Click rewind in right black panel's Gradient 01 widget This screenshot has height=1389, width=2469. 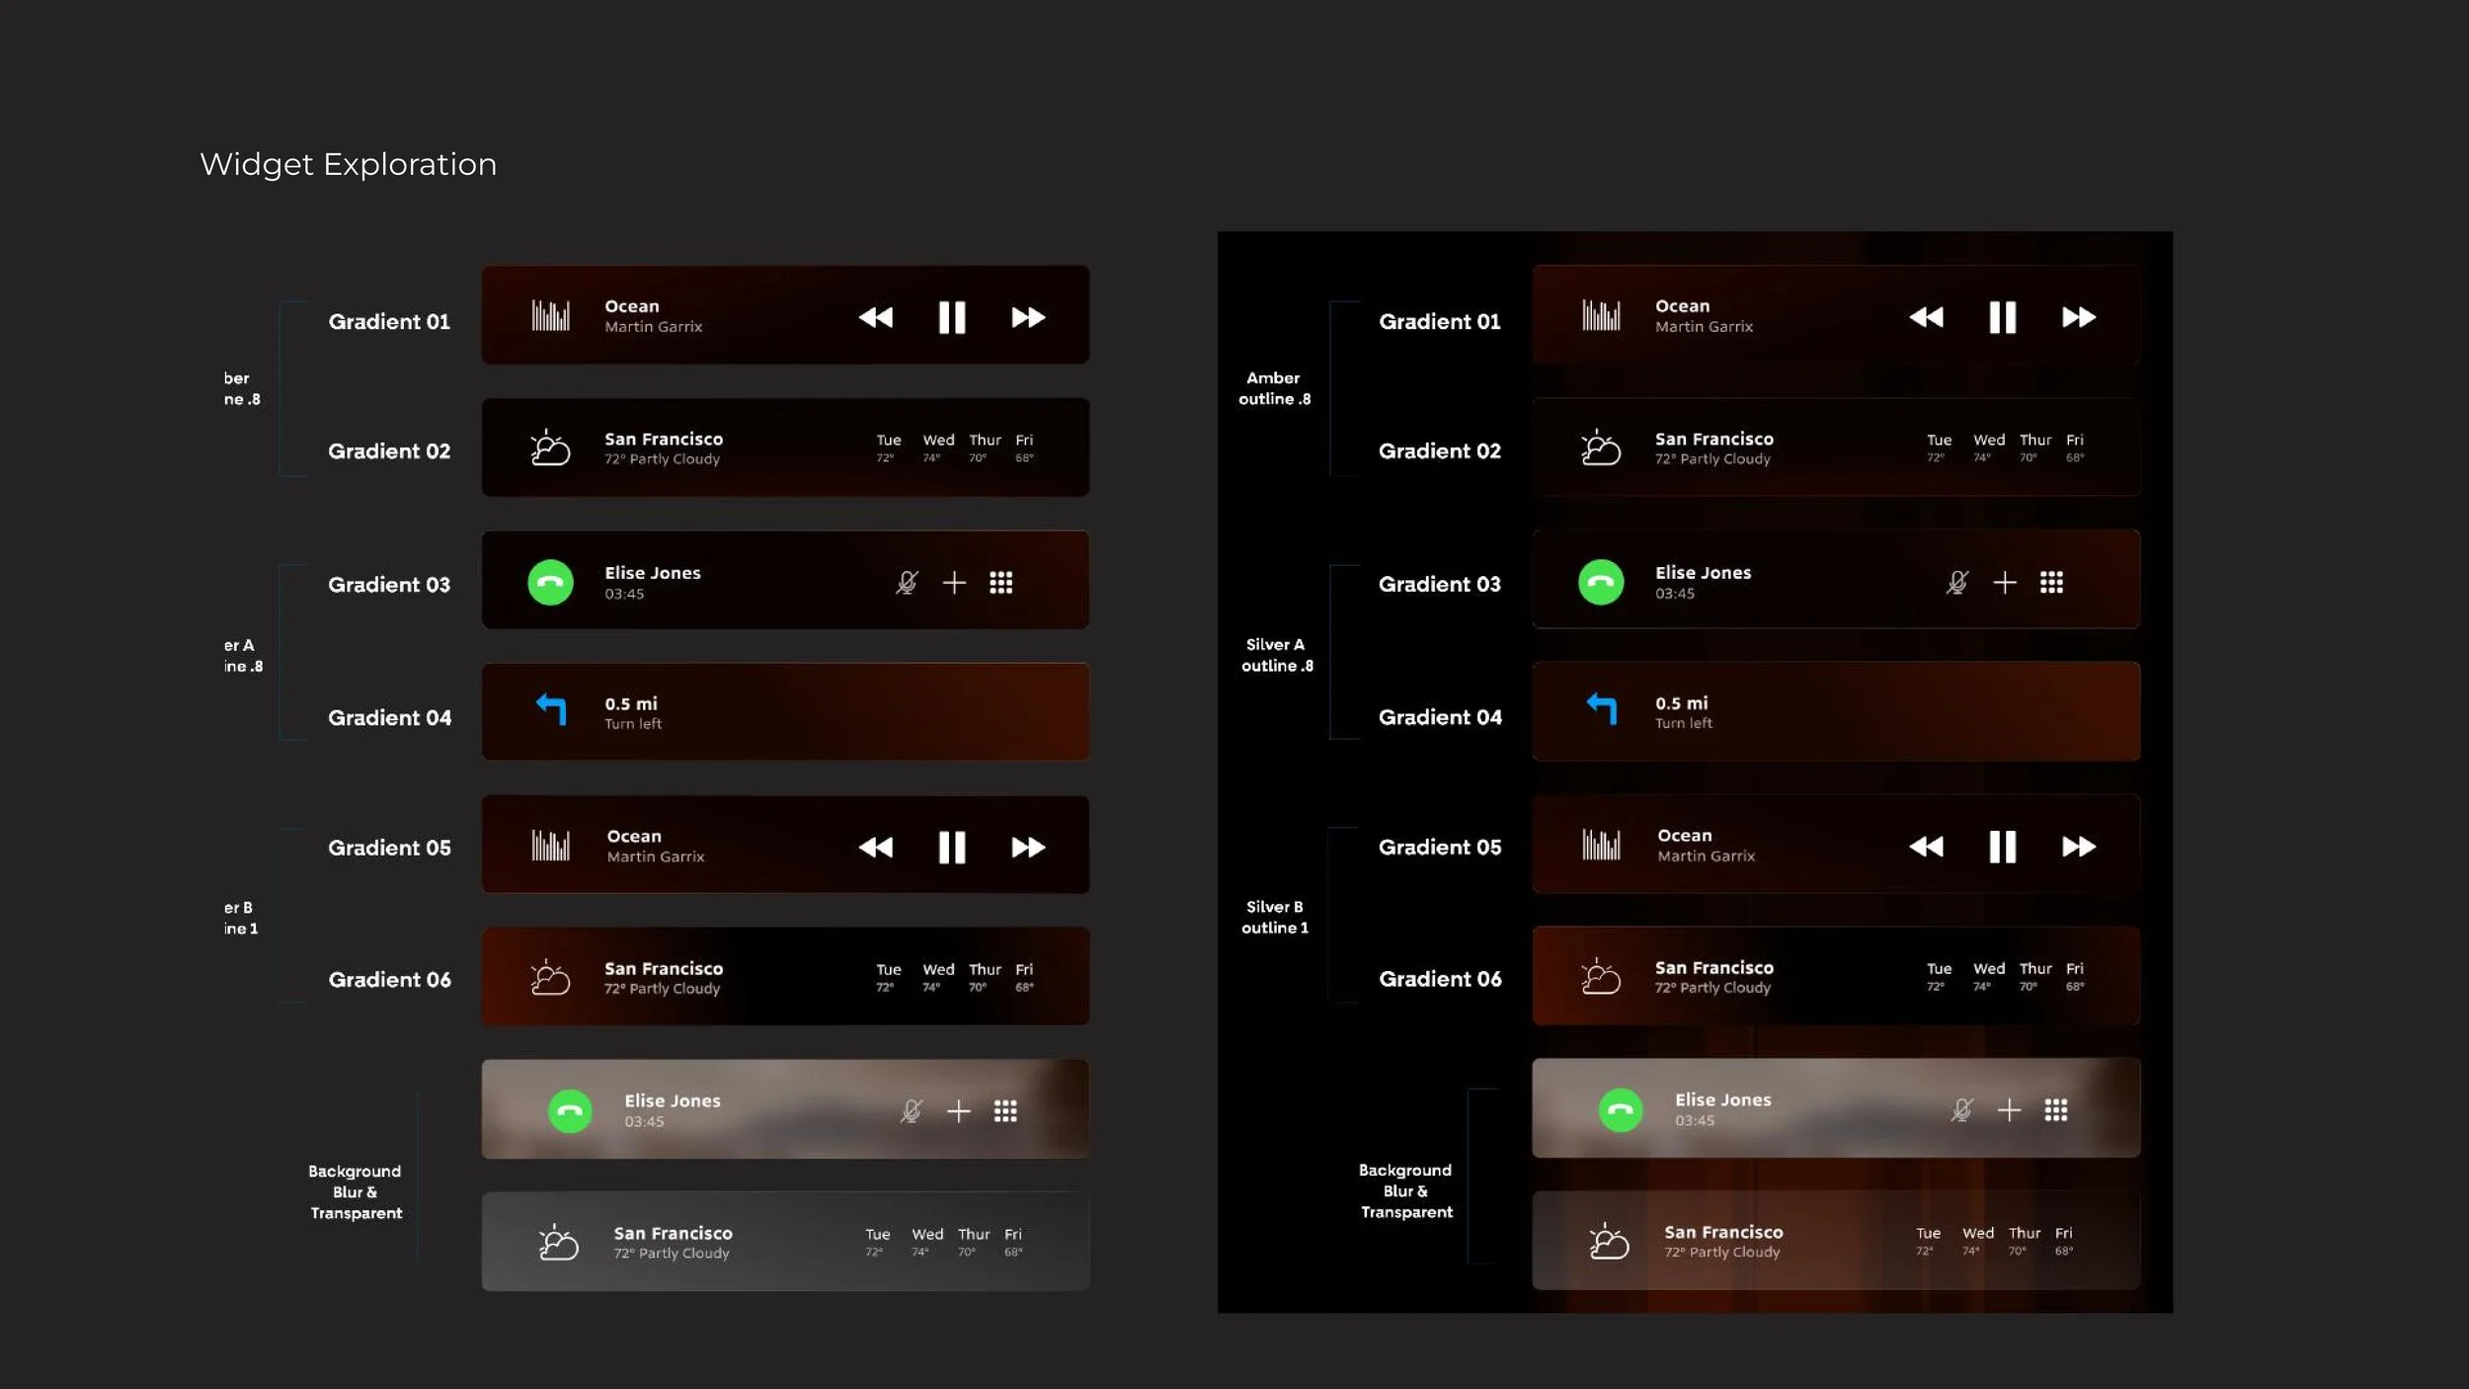(1926, 317)
